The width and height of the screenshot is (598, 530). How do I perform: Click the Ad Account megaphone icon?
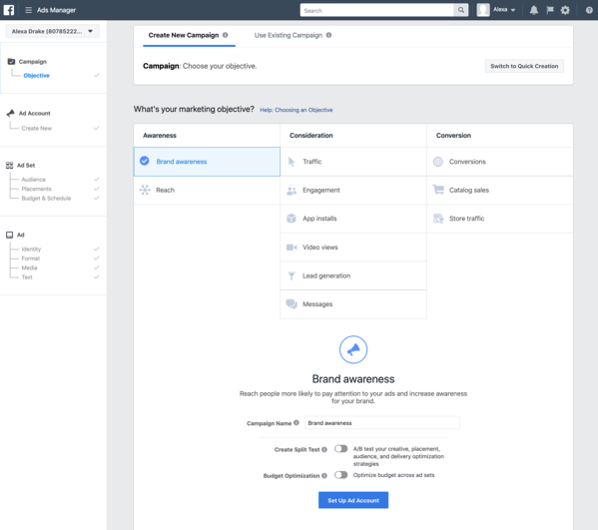pos(11,113)
